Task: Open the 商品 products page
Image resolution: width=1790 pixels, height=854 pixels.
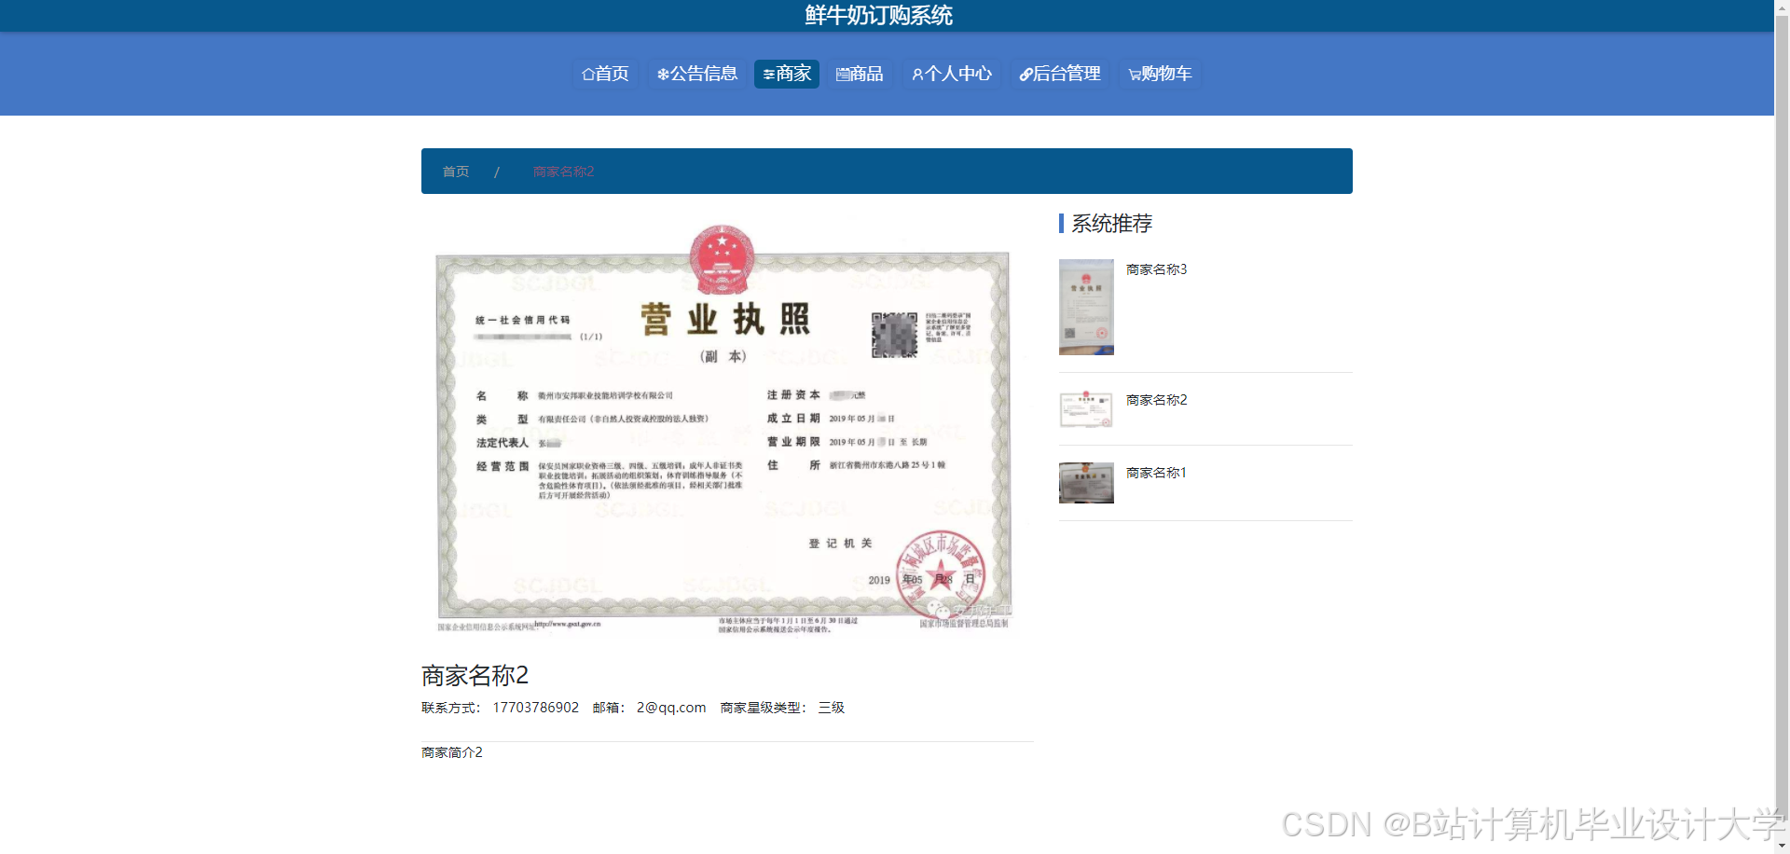Action: tap(860, 74)
